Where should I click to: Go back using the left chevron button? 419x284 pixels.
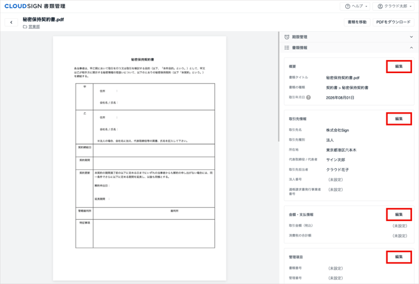(x=11, y=22)
